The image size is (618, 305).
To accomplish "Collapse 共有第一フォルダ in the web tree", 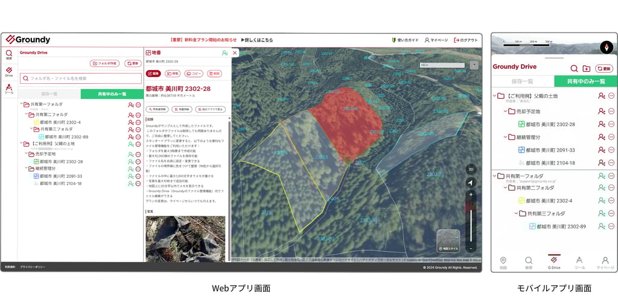I will pyautogui.click(x=21, y=104).
